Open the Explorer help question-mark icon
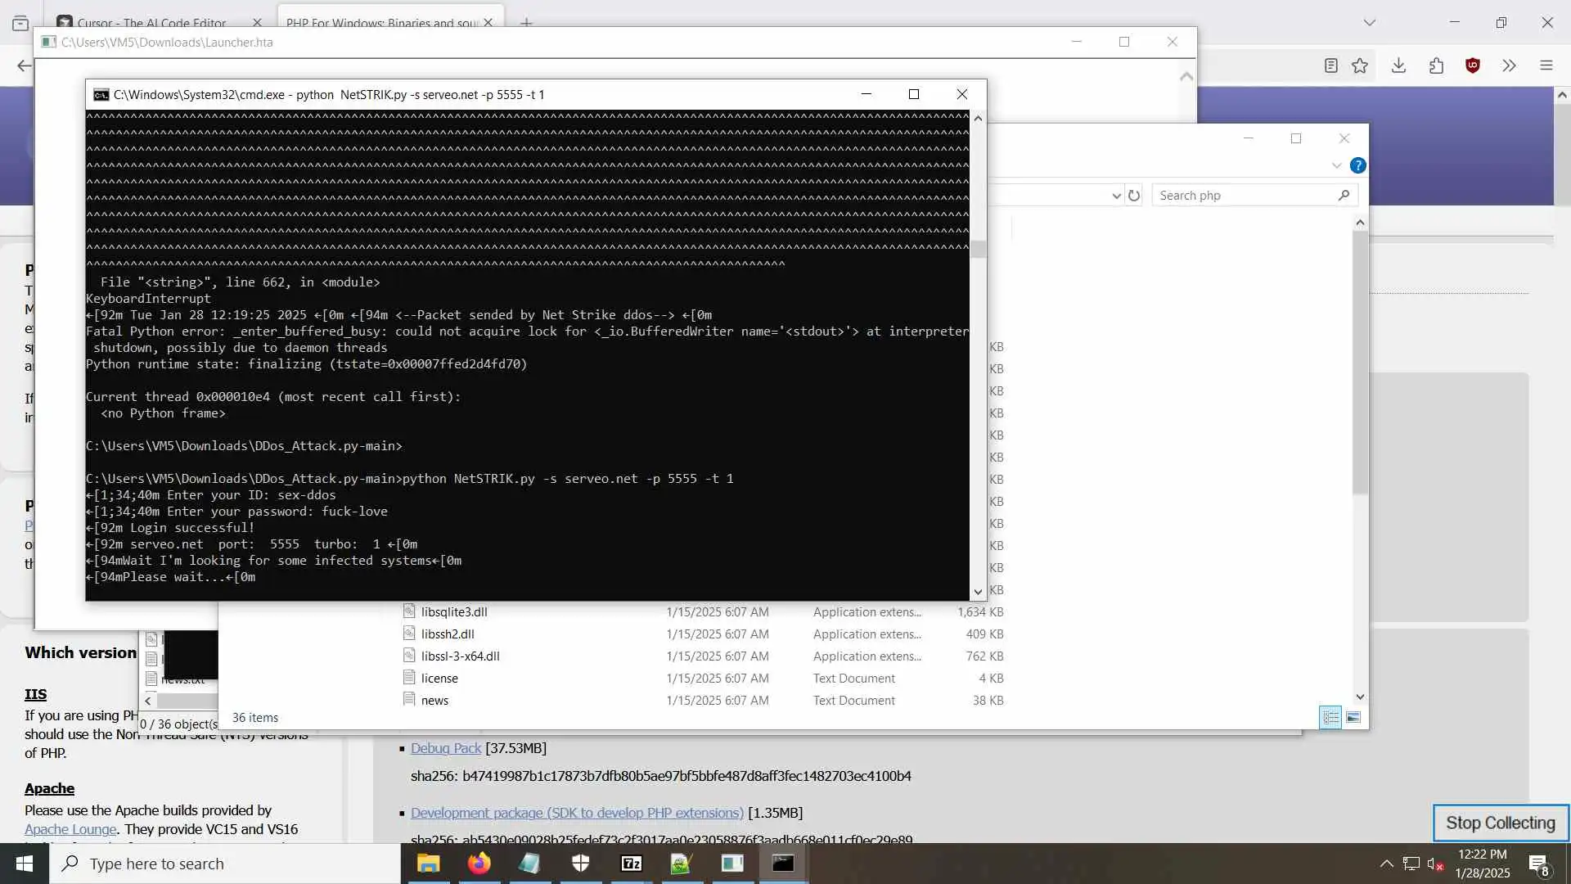The image size is (1571, 884). [1358, 165]
